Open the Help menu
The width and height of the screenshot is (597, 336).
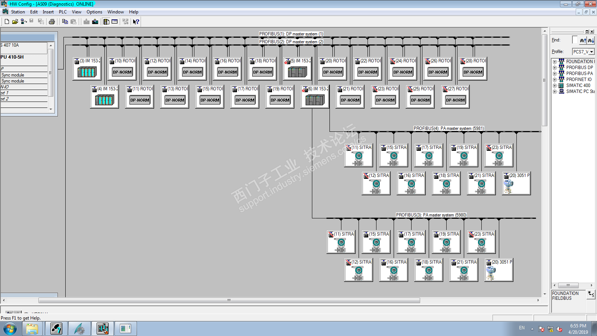[x=134, y=12]
